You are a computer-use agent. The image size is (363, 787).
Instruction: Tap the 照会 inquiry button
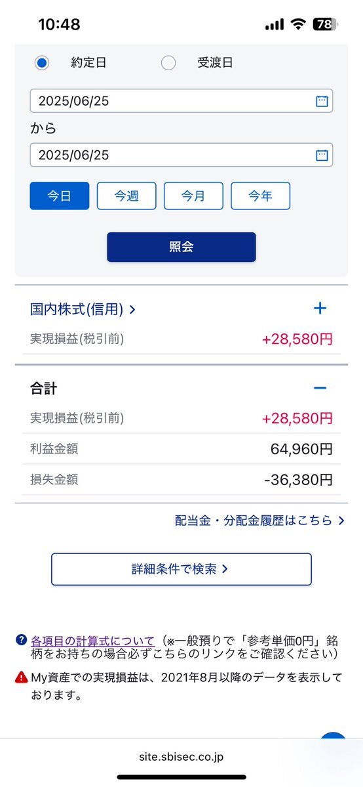tap(181, 247)
